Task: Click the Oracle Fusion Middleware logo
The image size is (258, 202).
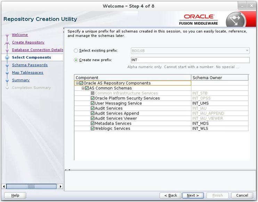Action: click(x=199, y=19)
